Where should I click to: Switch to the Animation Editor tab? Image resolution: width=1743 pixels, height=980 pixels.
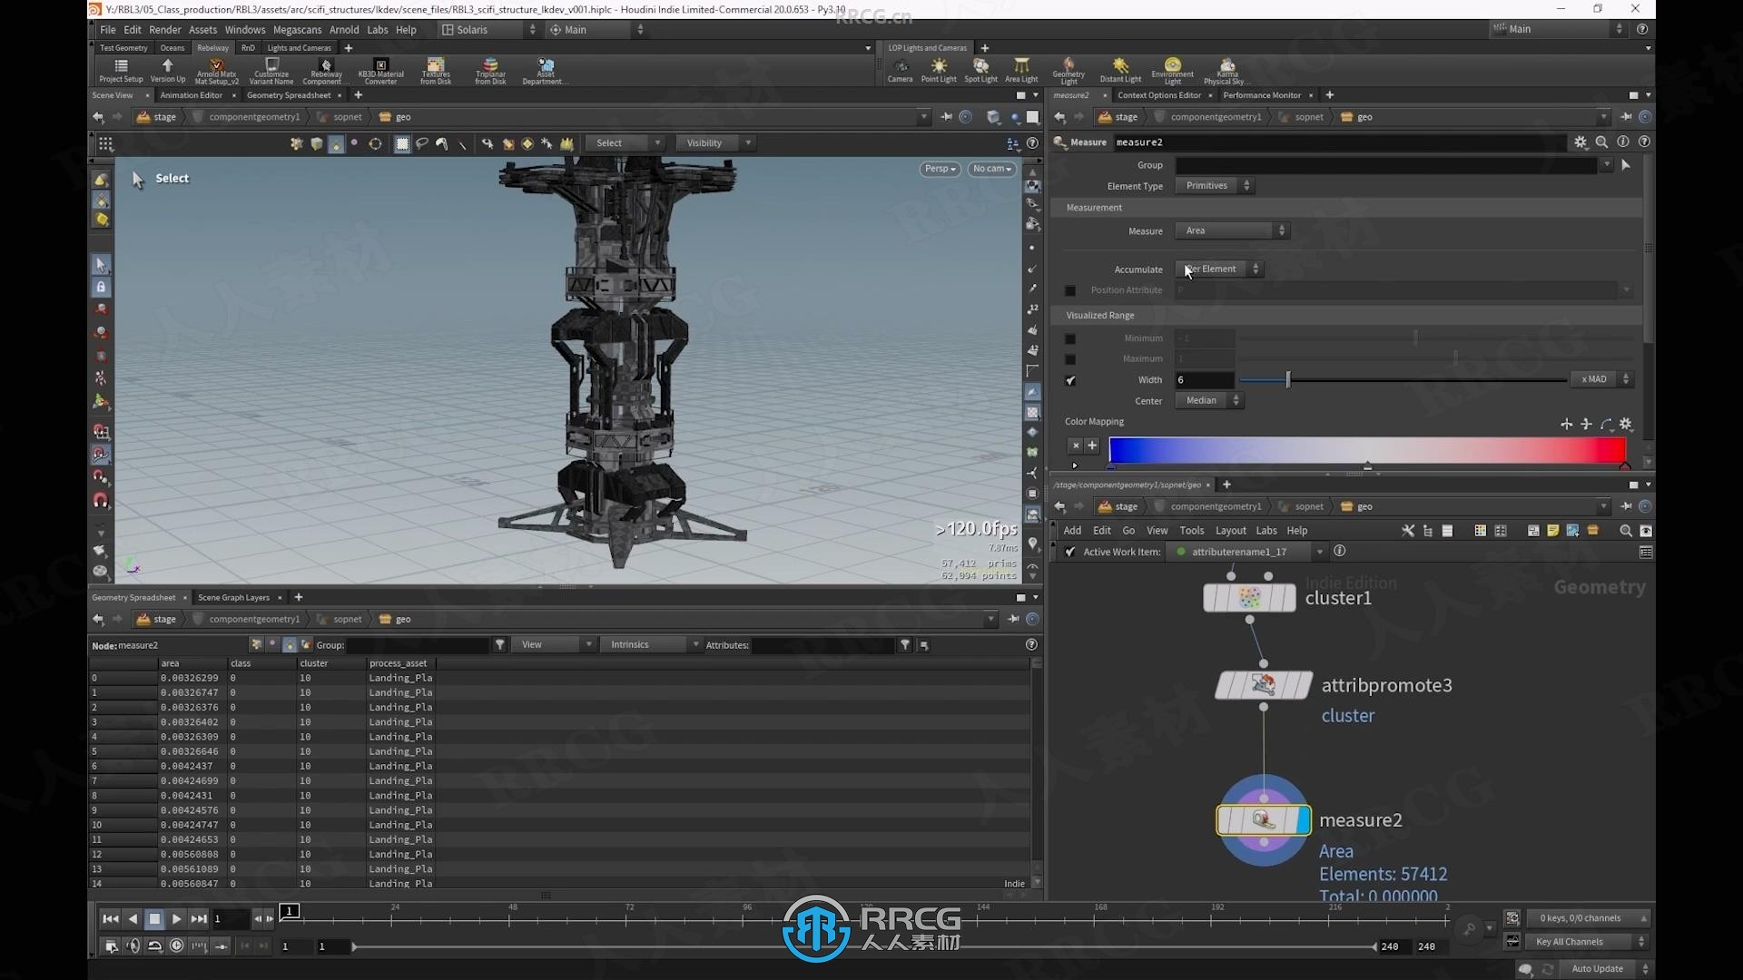[x=192, y=95]
